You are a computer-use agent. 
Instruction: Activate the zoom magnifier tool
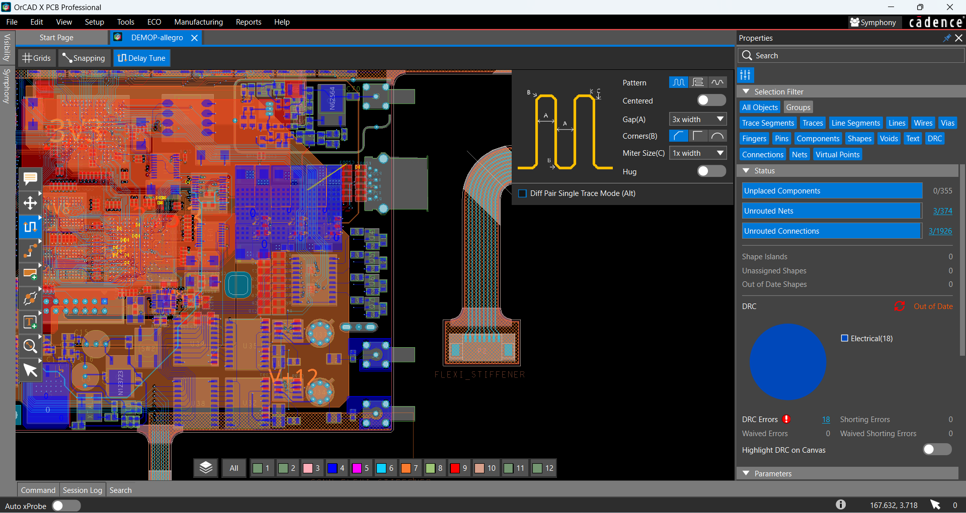(30, 346)
